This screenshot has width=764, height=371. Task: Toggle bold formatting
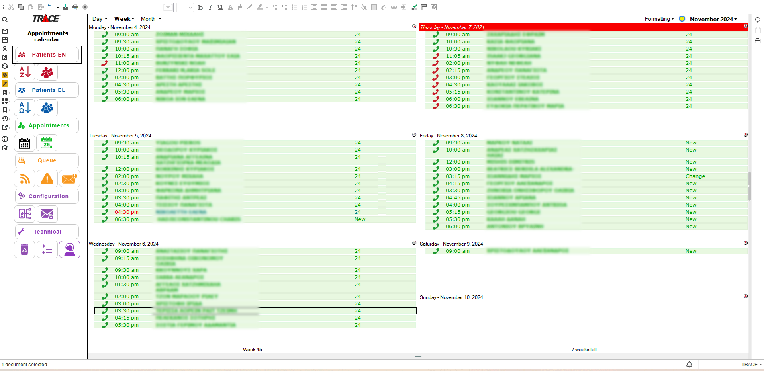[200, 7]
